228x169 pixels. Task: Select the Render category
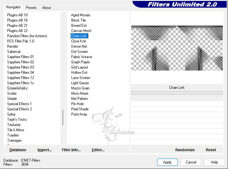pos(13,46)
